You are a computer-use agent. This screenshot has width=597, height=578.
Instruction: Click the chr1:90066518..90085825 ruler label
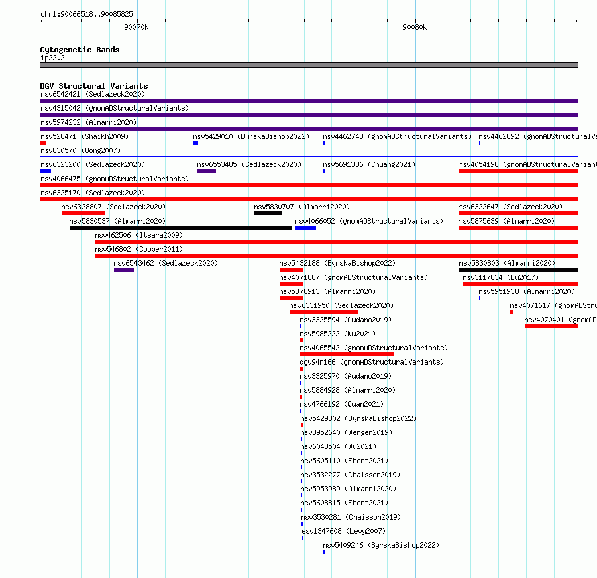tap(87, 14)
